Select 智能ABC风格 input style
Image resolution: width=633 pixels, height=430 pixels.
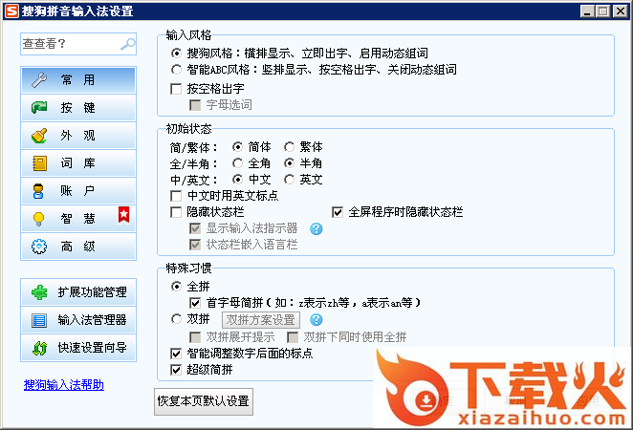(x=176, y=70)
